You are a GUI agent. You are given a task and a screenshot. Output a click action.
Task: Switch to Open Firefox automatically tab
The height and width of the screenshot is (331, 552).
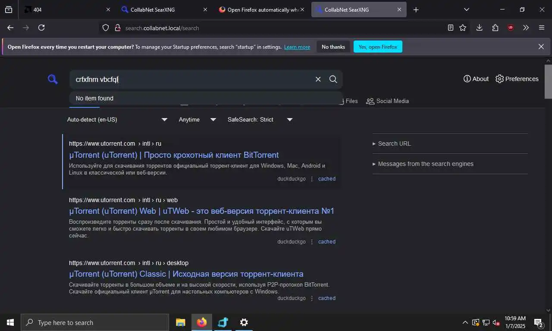262,9
